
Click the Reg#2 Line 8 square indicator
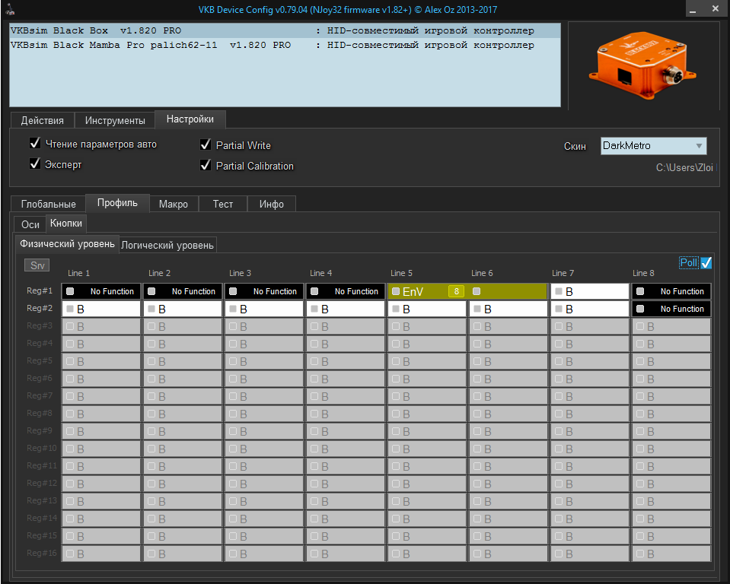(640, 309)
